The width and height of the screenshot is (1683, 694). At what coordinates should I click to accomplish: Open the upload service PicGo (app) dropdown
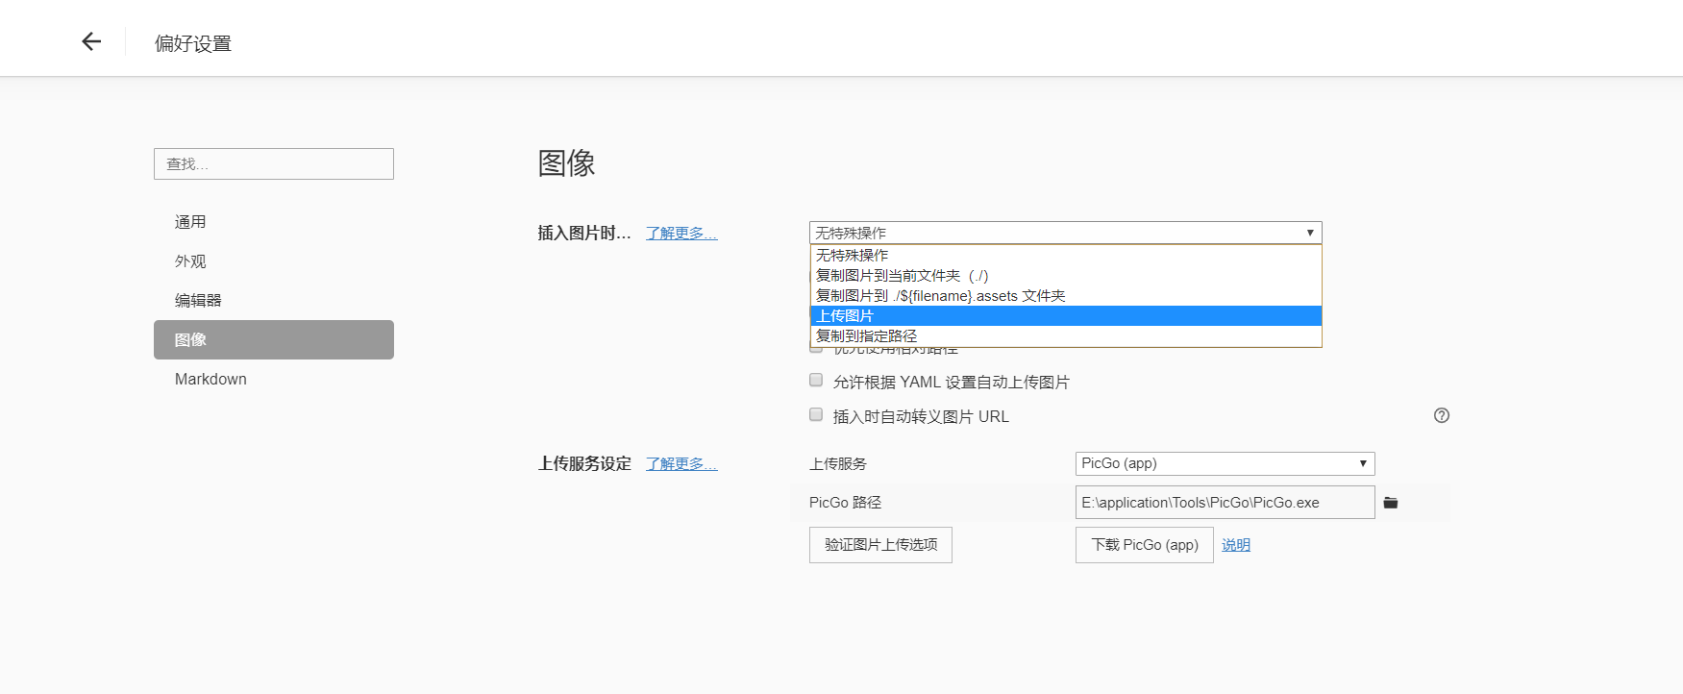tap(1224, 463)
